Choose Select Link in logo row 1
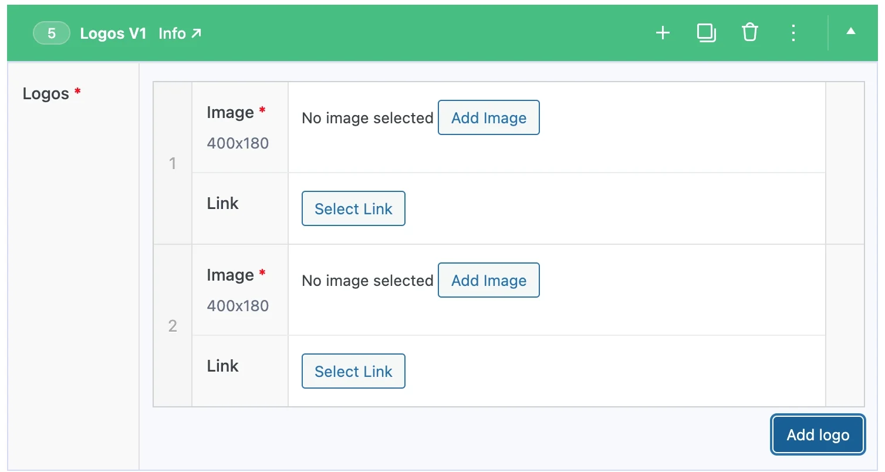This screenshot has height=472, width=885. pos(353,208)
